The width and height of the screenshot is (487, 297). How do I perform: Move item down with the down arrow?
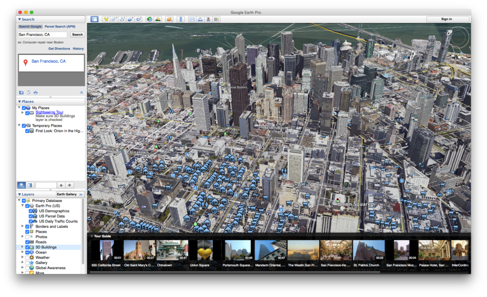pyautogui.click(x=70, y=185)
